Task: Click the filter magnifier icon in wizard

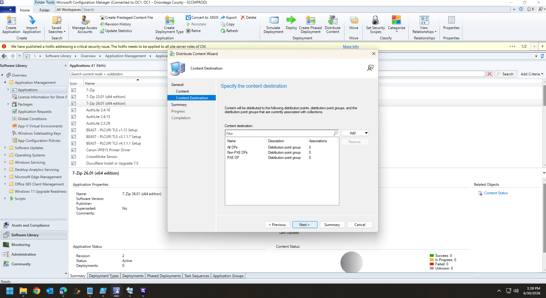Action: pyautogui.click(x=335, y=133)
